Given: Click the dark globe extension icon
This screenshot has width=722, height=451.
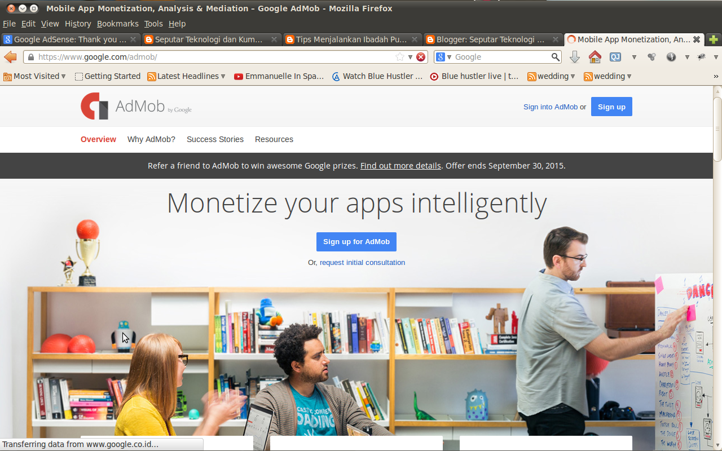Looking at the screenshot, I should (x=671, y=57).
